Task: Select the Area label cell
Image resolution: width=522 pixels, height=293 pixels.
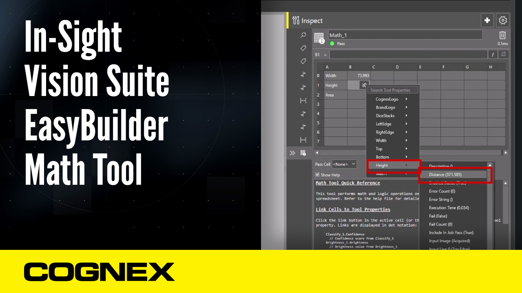Action: (x=336, y=95)
